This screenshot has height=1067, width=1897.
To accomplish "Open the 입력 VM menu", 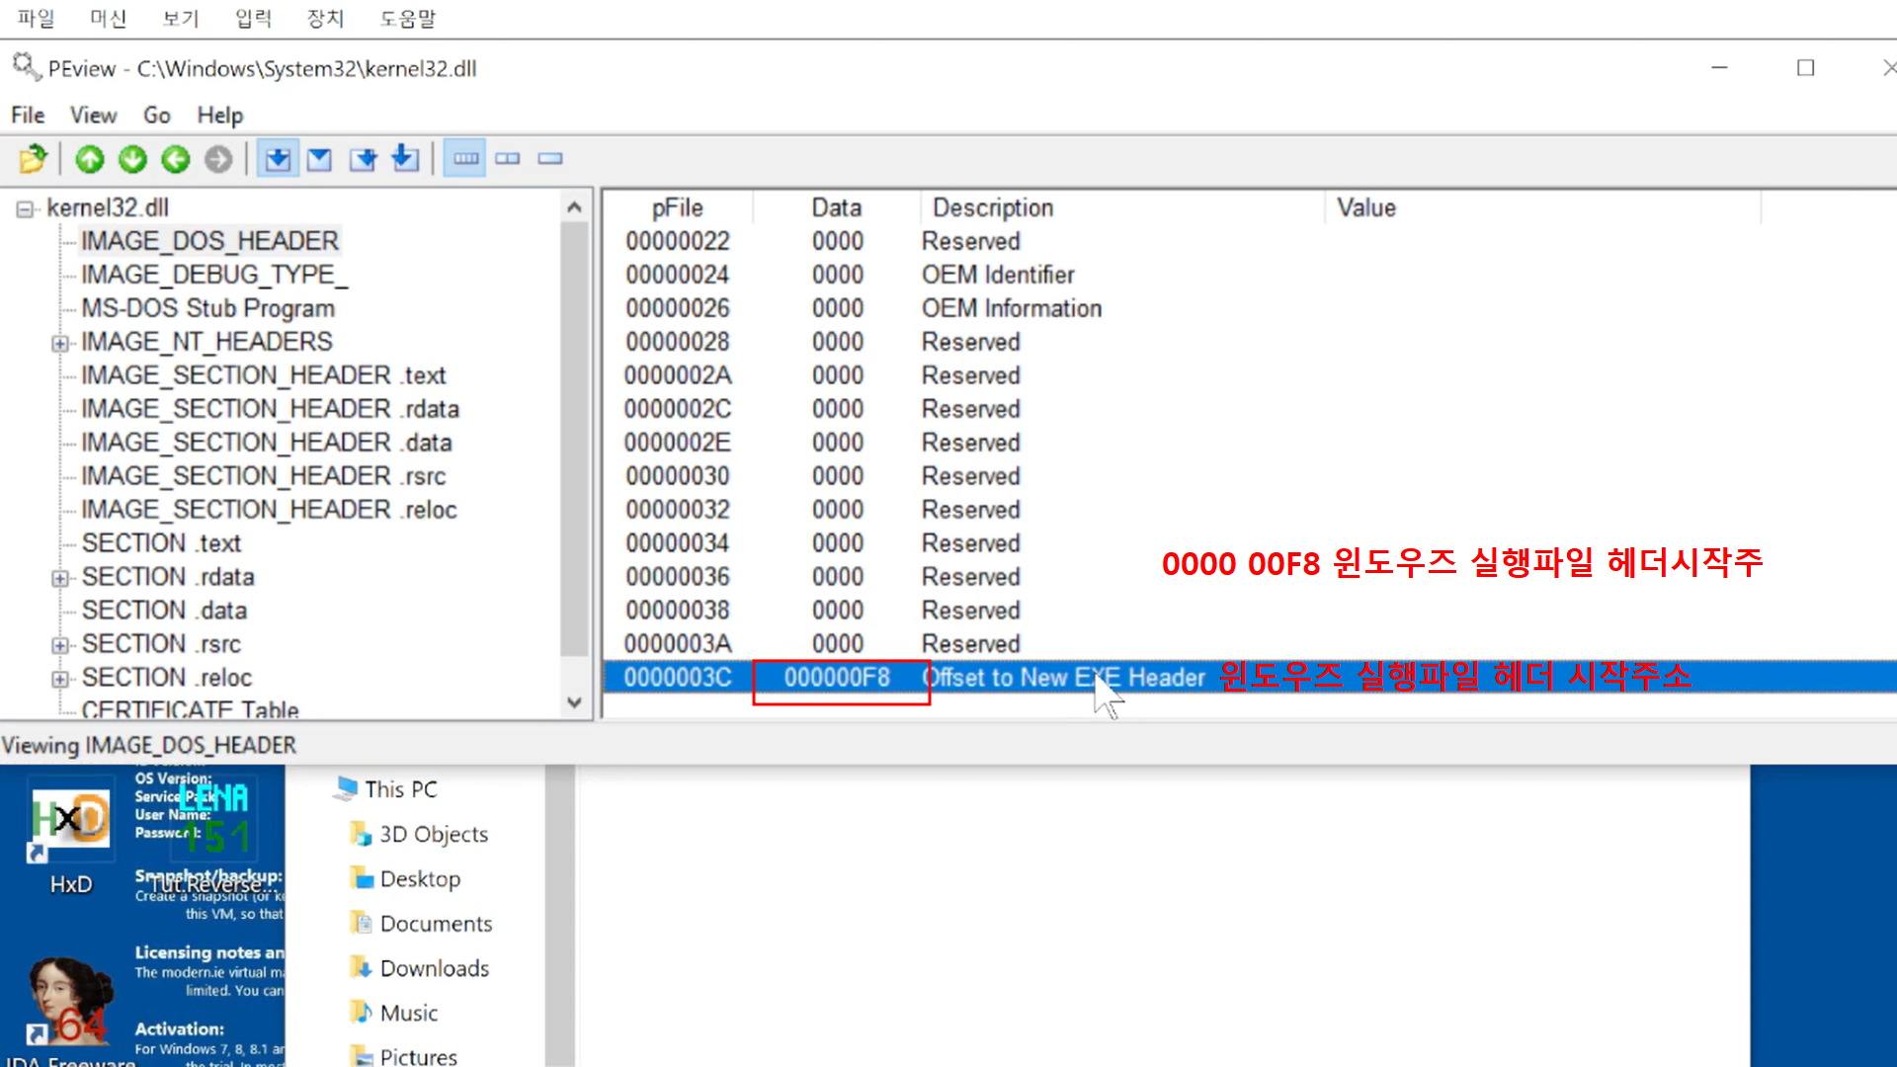I will tap(253, 18).
